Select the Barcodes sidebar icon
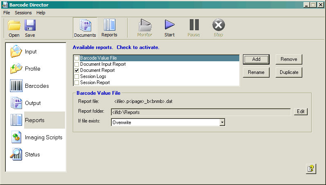Viewport: 326px width, 185px height. [16, 86]
